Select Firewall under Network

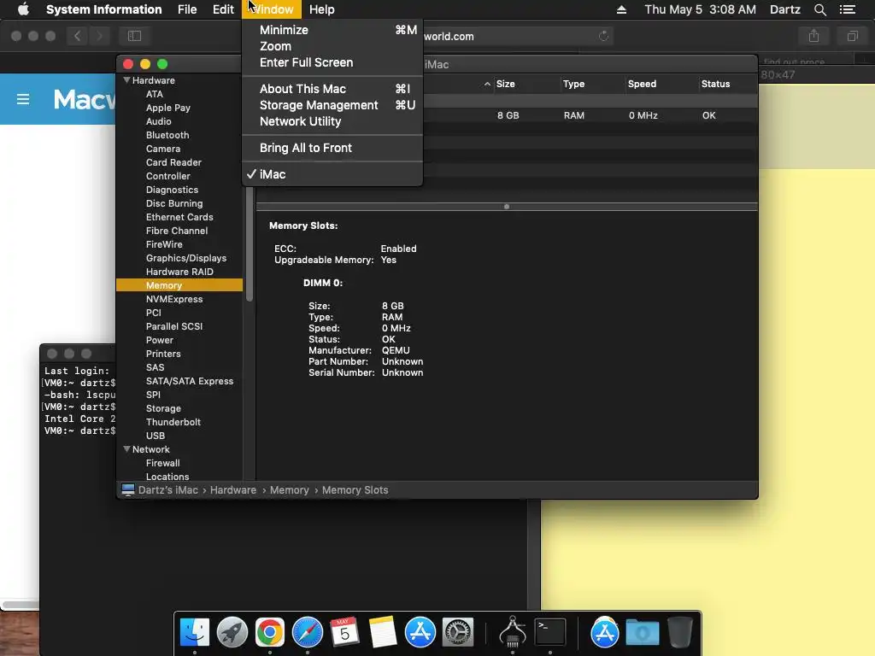pyautogui.click(x=162, y=463)
